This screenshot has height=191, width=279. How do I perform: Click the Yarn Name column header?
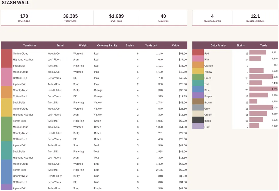coord(30,45)
